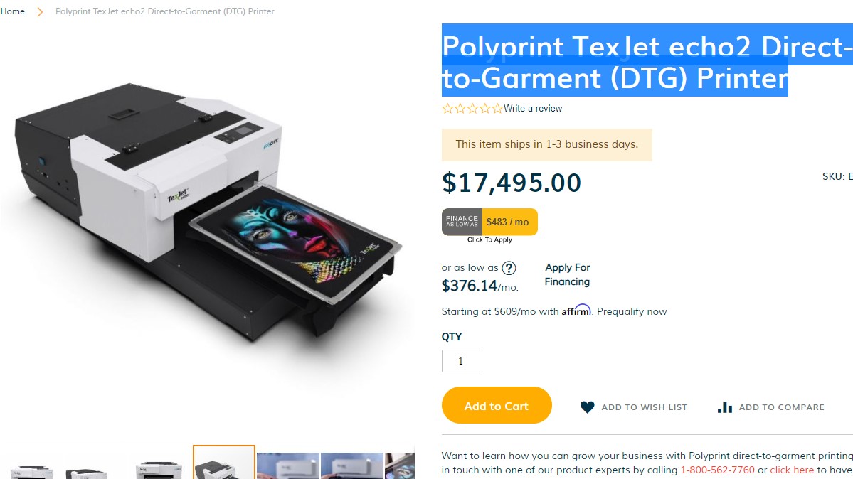Click the first rating star

pos(447,109)
